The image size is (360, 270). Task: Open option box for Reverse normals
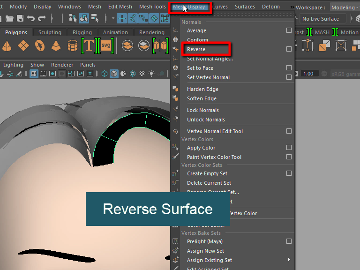[x=289, y=49]
